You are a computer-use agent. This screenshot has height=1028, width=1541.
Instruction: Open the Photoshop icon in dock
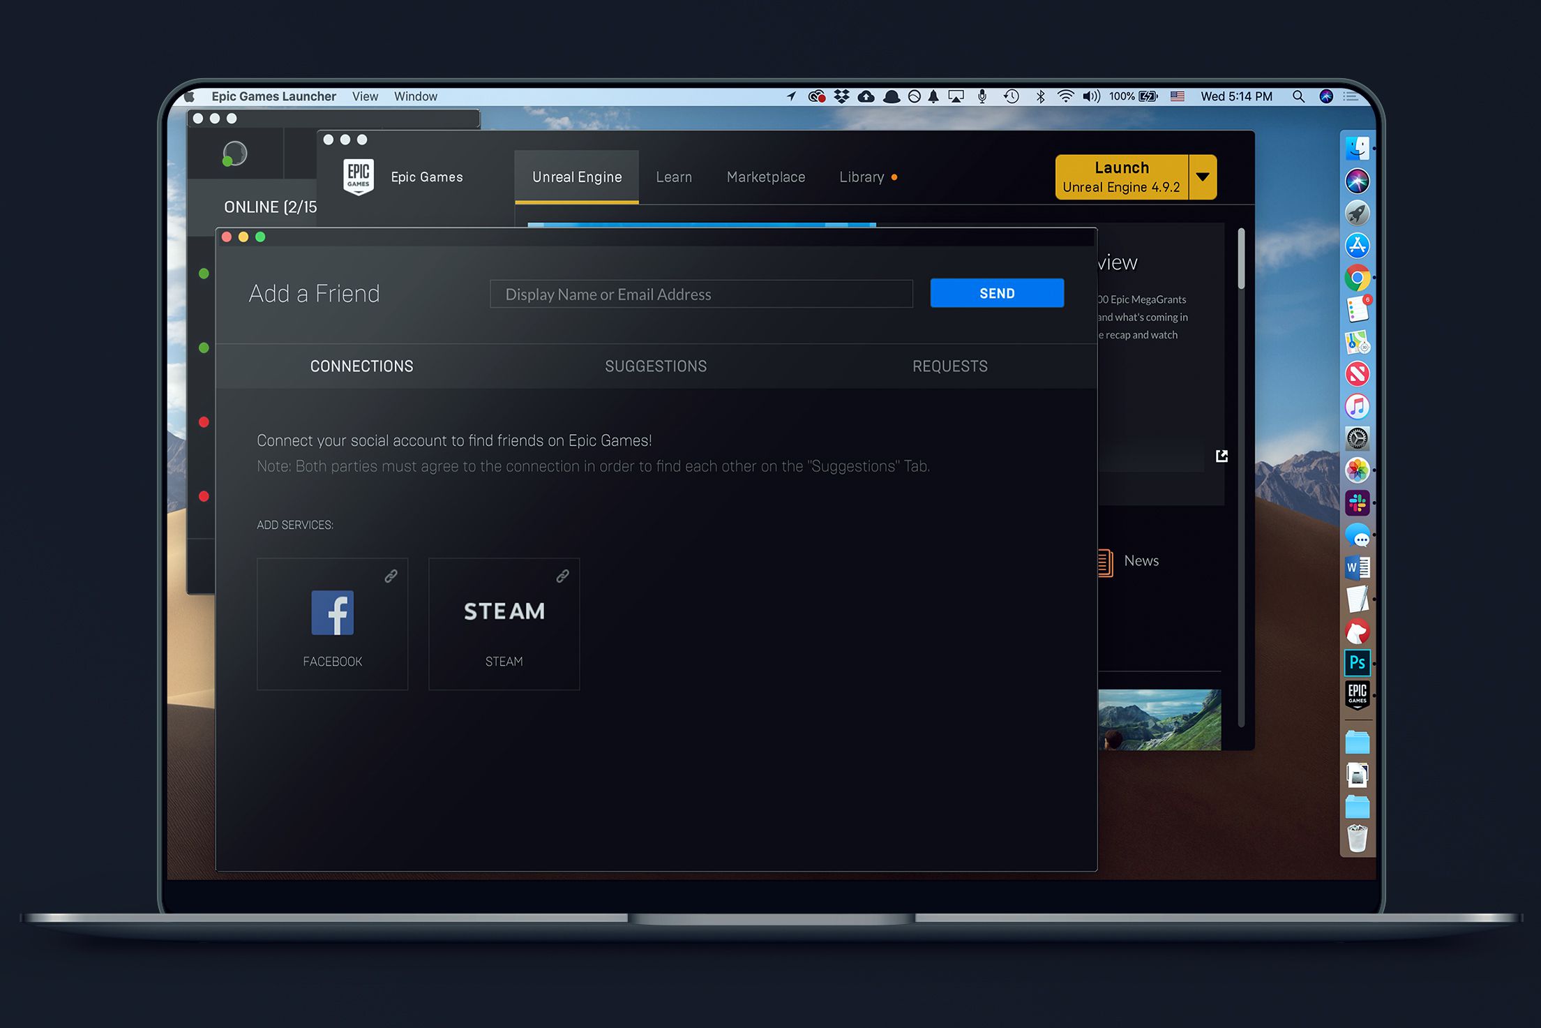(1359, 663)
